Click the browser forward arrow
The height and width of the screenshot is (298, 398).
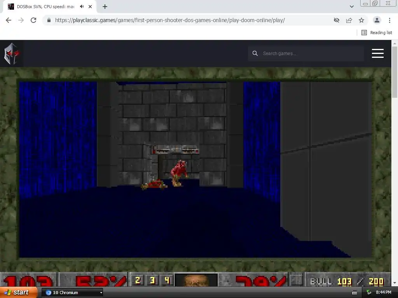point(21,20)
